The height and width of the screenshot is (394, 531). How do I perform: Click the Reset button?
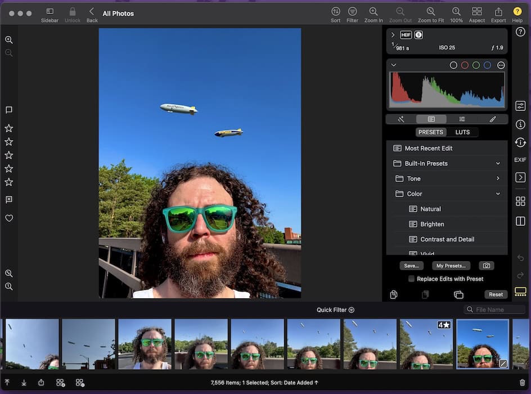click(496, 294)
